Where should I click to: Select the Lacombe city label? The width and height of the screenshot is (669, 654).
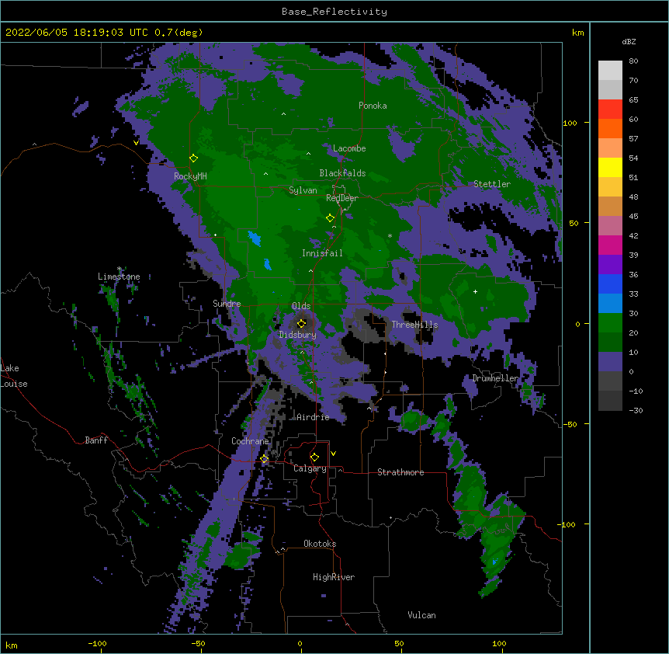coord(349,148)
